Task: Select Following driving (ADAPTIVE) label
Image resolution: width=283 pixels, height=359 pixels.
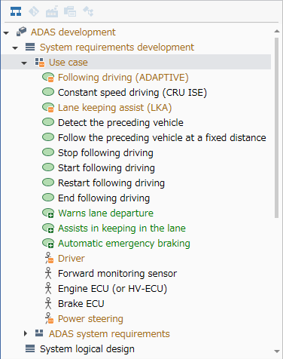Action: tap(123, 78)
